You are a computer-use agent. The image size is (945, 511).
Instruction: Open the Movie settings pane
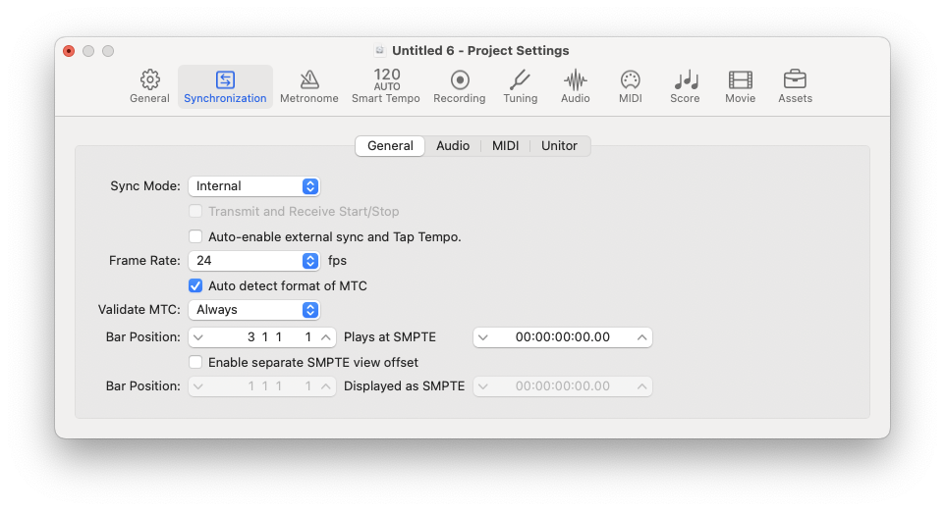(x=740, y=86)
